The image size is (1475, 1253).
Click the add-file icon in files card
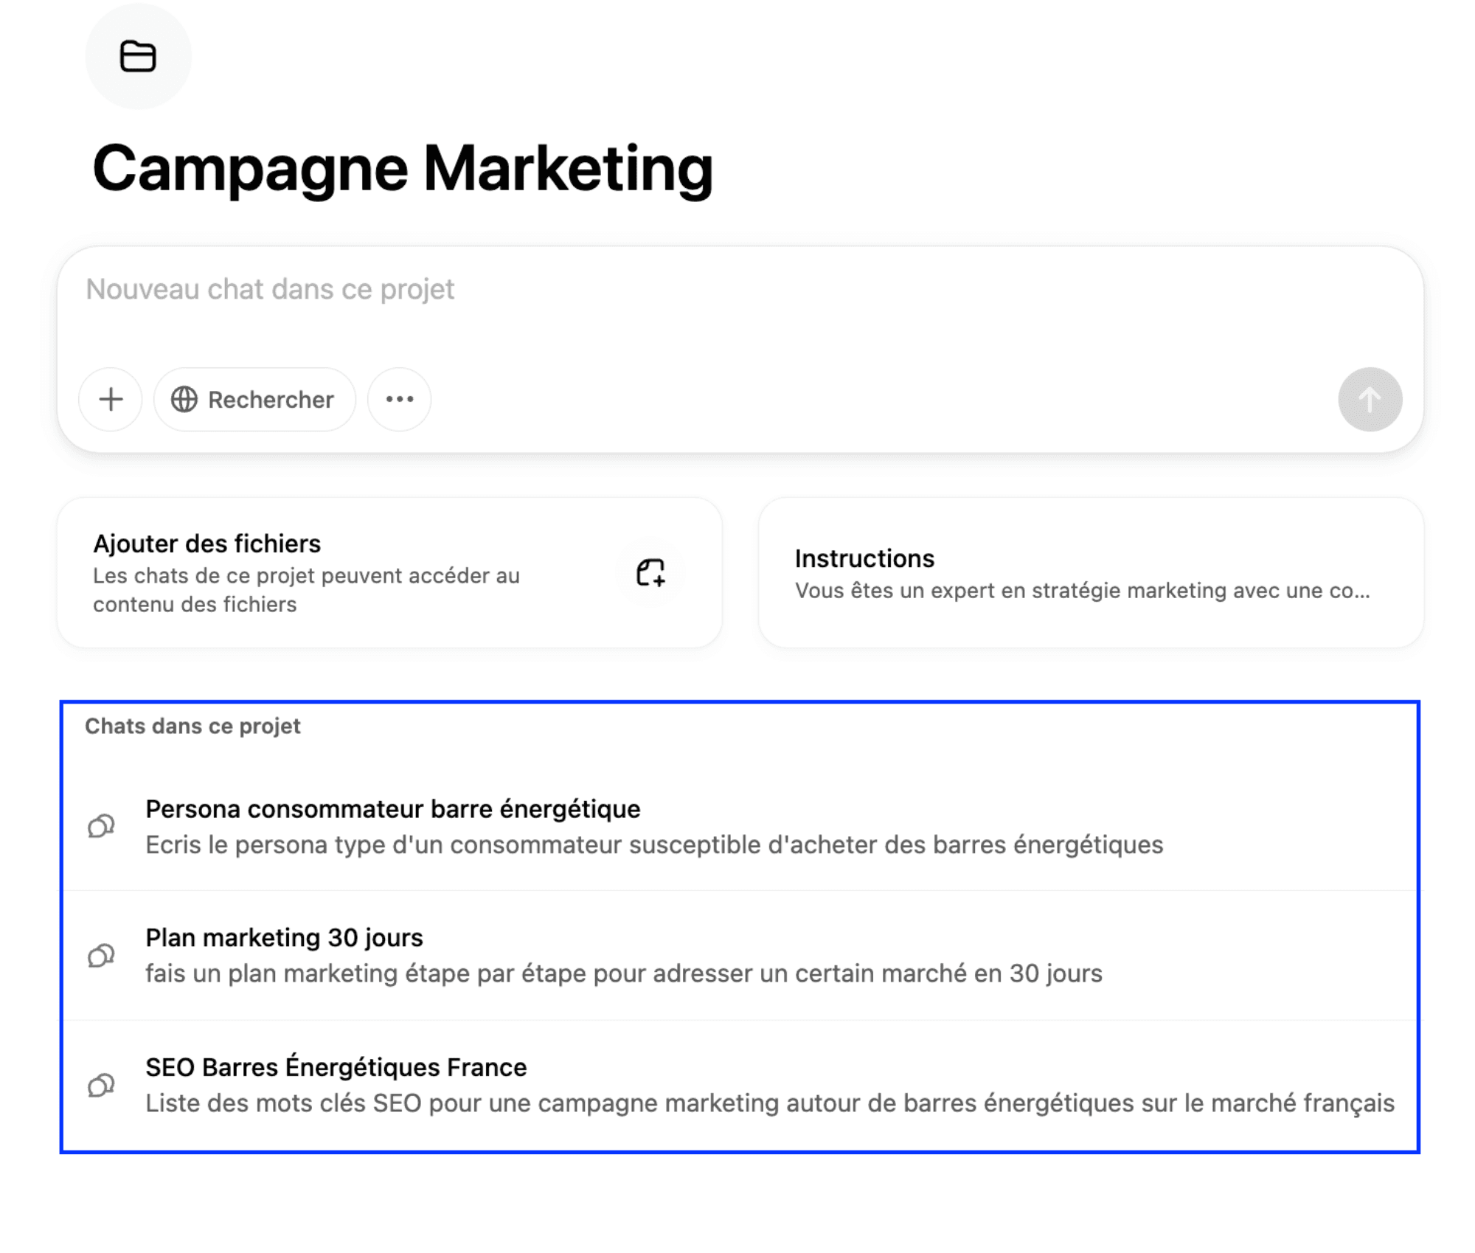(x=650, y=573)
